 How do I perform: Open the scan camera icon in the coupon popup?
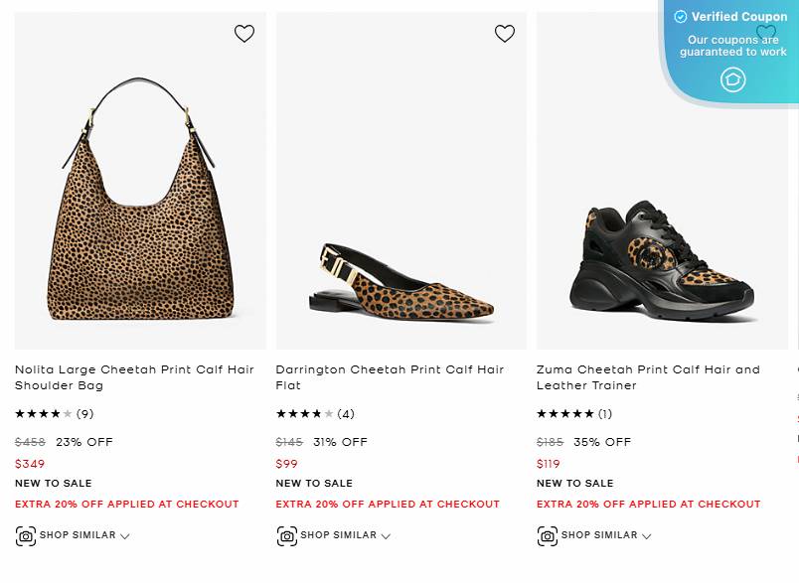click(x=732, y=78)
